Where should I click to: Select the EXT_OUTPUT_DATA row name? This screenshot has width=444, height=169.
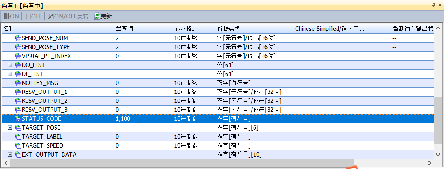pyautogui.click(x=49, y=155)
